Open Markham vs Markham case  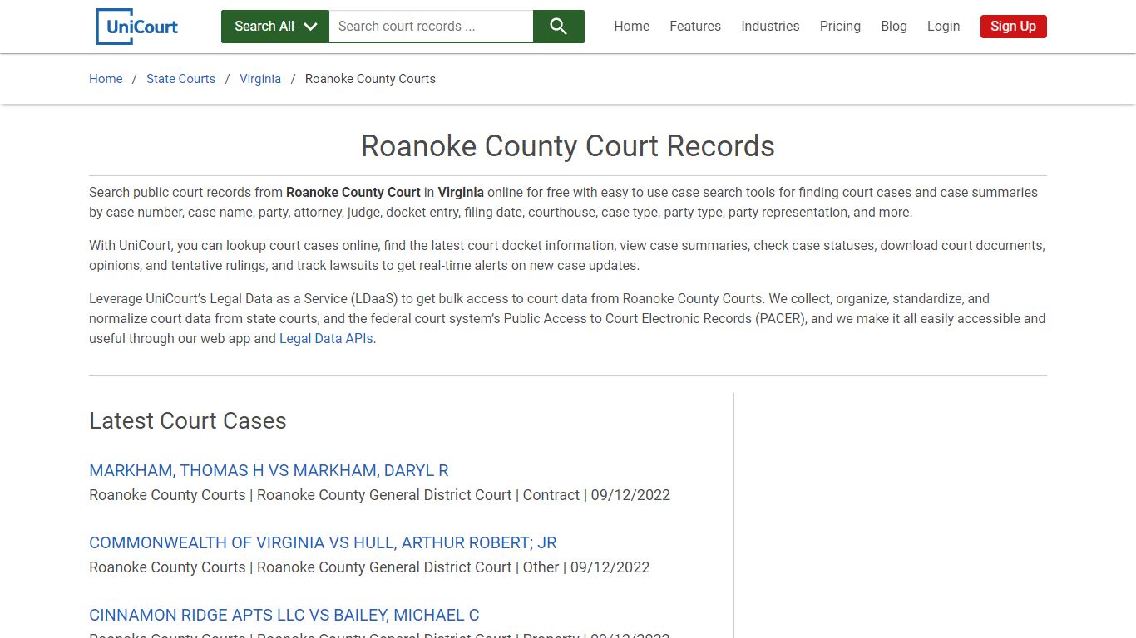[269, 470]
